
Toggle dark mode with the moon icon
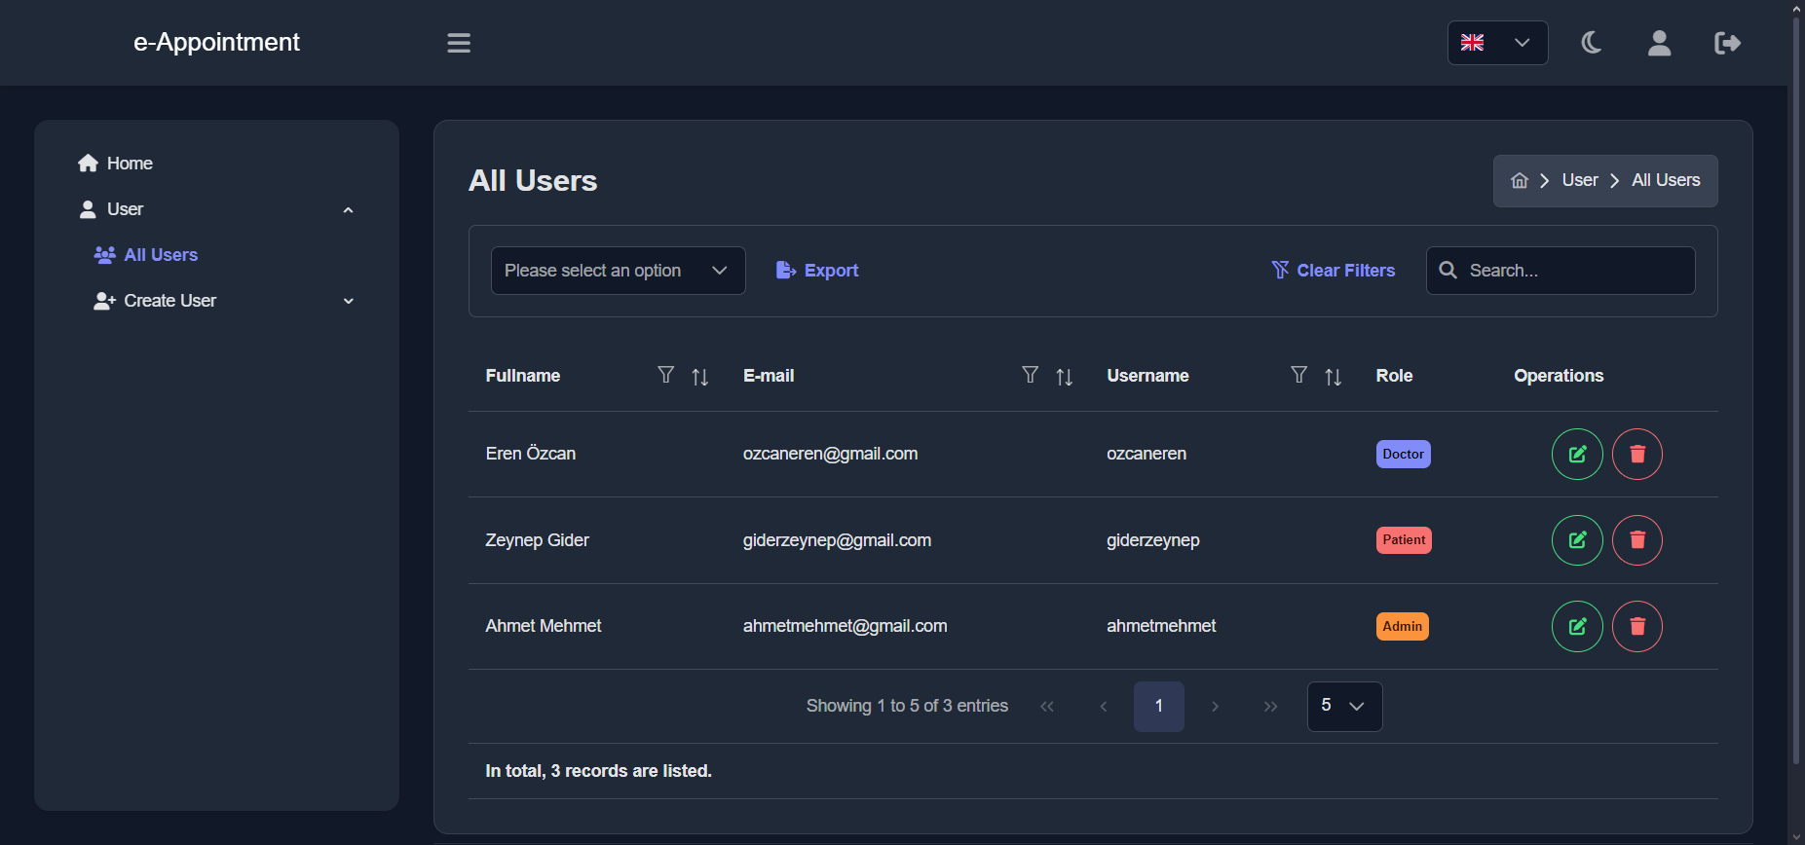(1591, 43)
